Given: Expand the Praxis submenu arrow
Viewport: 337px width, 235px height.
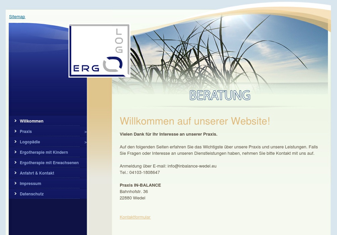Looking at the screenshot, I should 85,132.
